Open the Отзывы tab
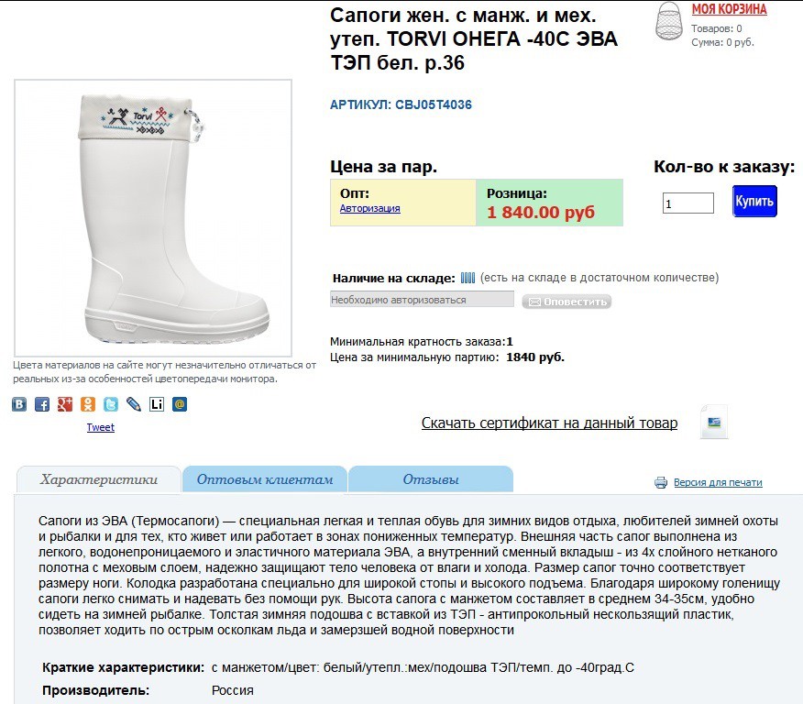Image resolution: width=803 pixels, height=704 pixels. point(431,479)
